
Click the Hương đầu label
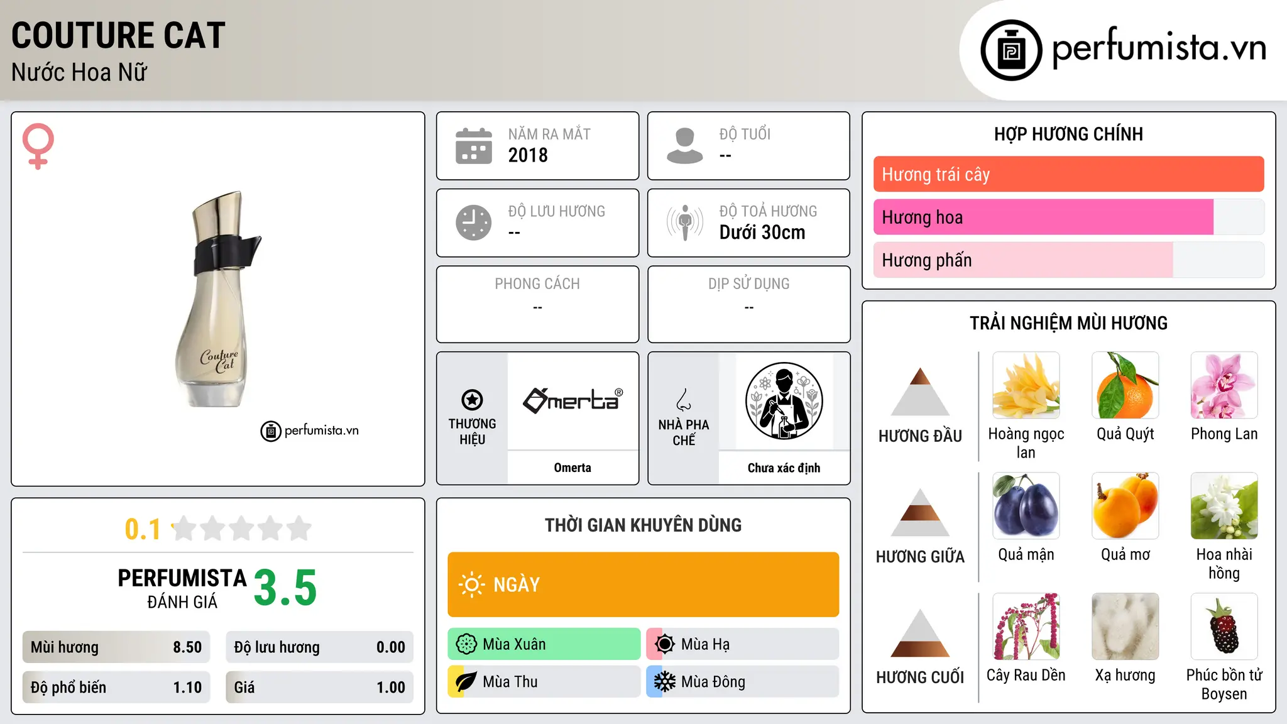click(x=920, y=436)
